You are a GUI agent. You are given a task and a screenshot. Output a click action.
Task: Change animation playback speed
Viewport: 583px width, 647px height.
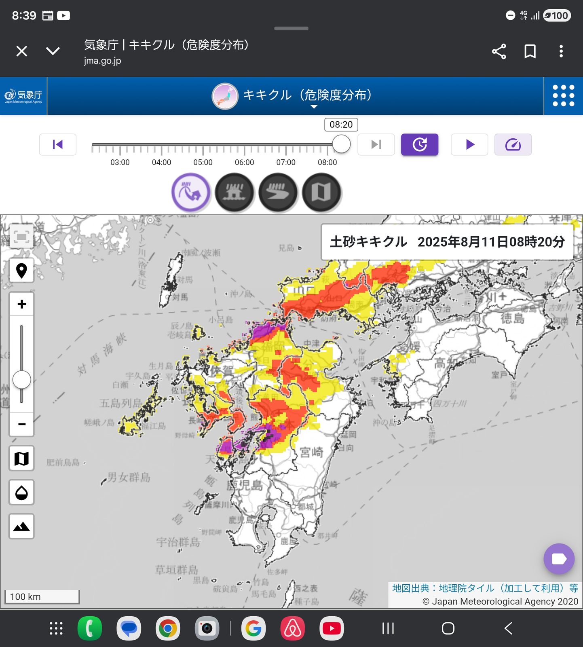[x=513, y=144]
